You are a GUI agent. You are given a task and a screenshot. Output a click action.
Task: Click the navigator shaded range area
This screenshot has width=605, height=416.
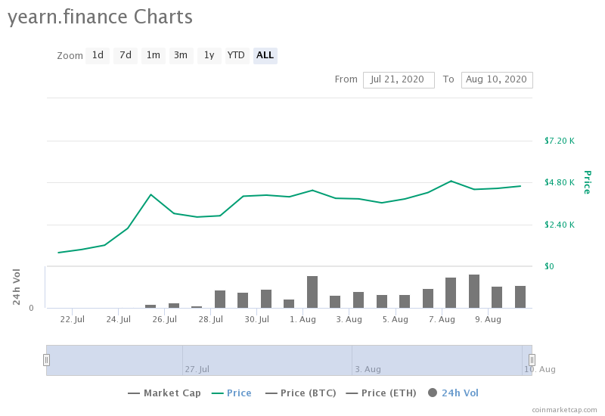(289, 360)
